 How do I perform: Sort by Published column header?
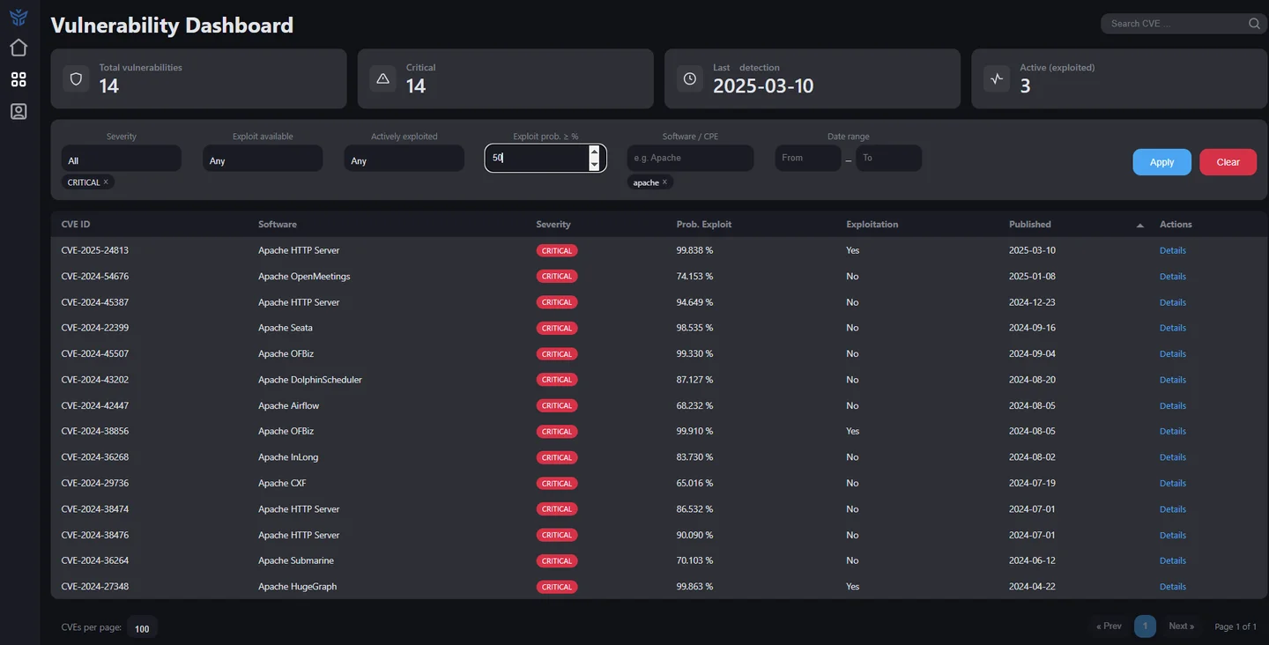point(1030,225)
